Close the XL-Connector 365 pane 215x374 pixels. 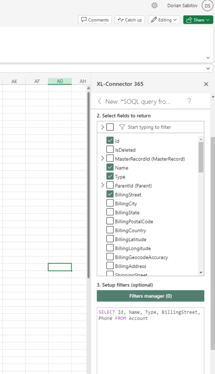206,84
